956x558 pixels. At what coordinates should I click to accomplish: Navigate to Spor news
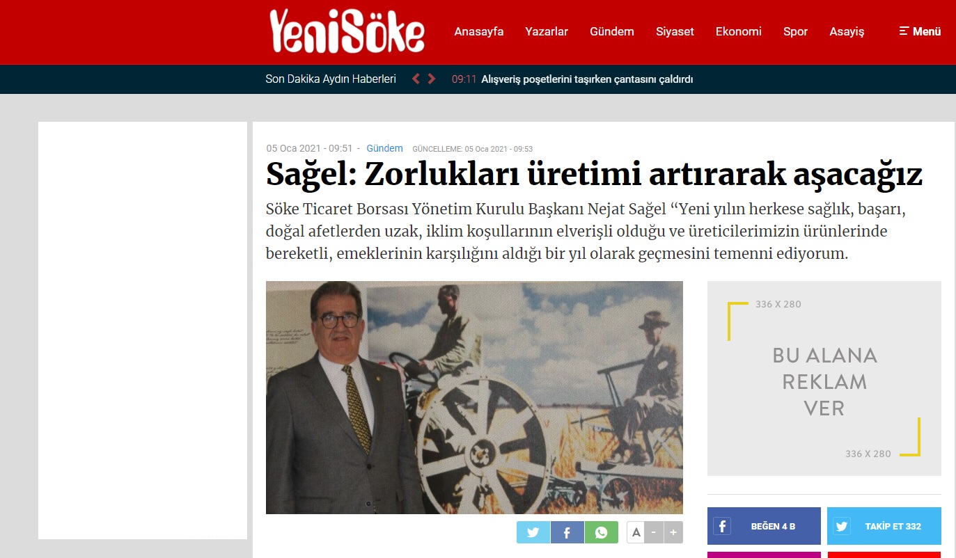796,31
